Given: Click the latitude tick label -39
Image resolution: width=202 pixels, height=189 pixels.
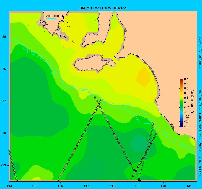Looking at the screenshot, I should [4, 165].
